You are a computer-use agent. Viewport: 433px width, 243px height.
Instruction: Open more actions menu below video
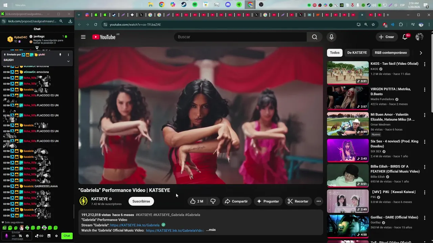(318, 201)
